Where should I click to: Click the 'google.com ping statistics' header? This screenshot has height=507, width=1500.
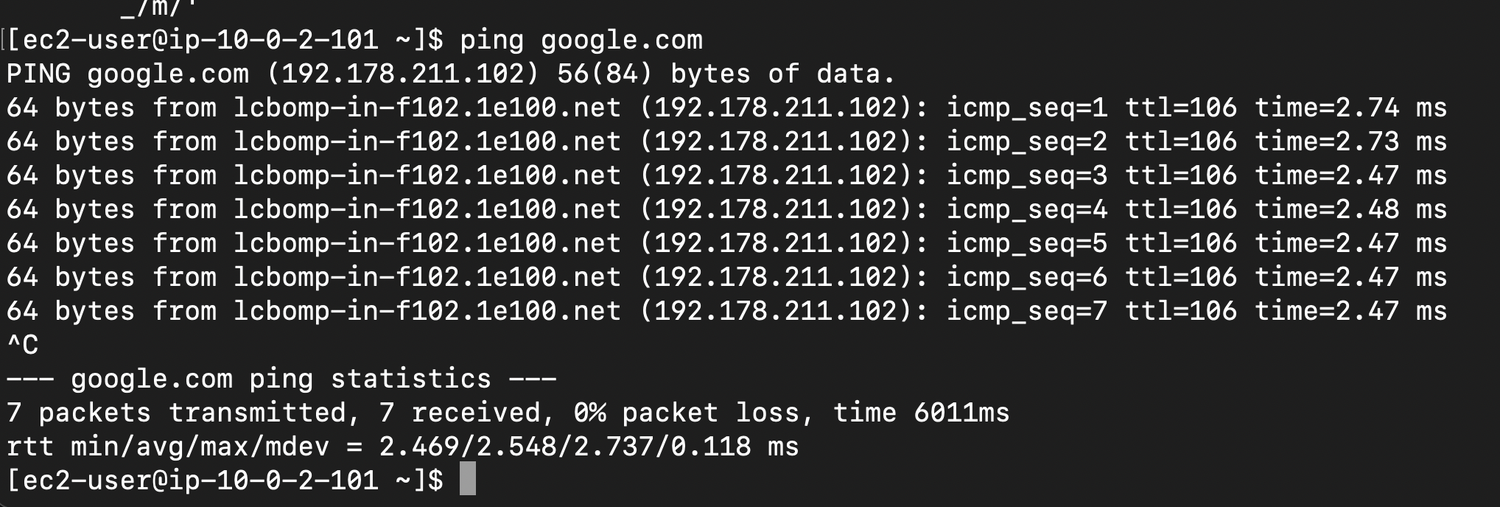point(280,379)
